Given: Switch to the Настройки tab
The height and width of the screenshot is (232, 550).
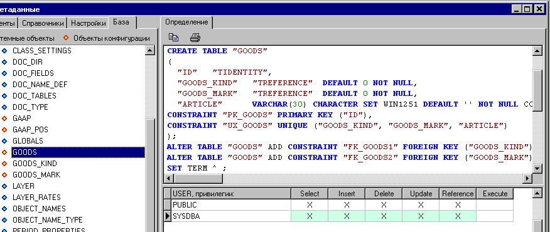Looking at the screenshot, I should [x=89, y=23].
